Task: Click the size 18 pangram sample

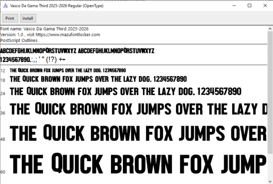Action: 98,79
